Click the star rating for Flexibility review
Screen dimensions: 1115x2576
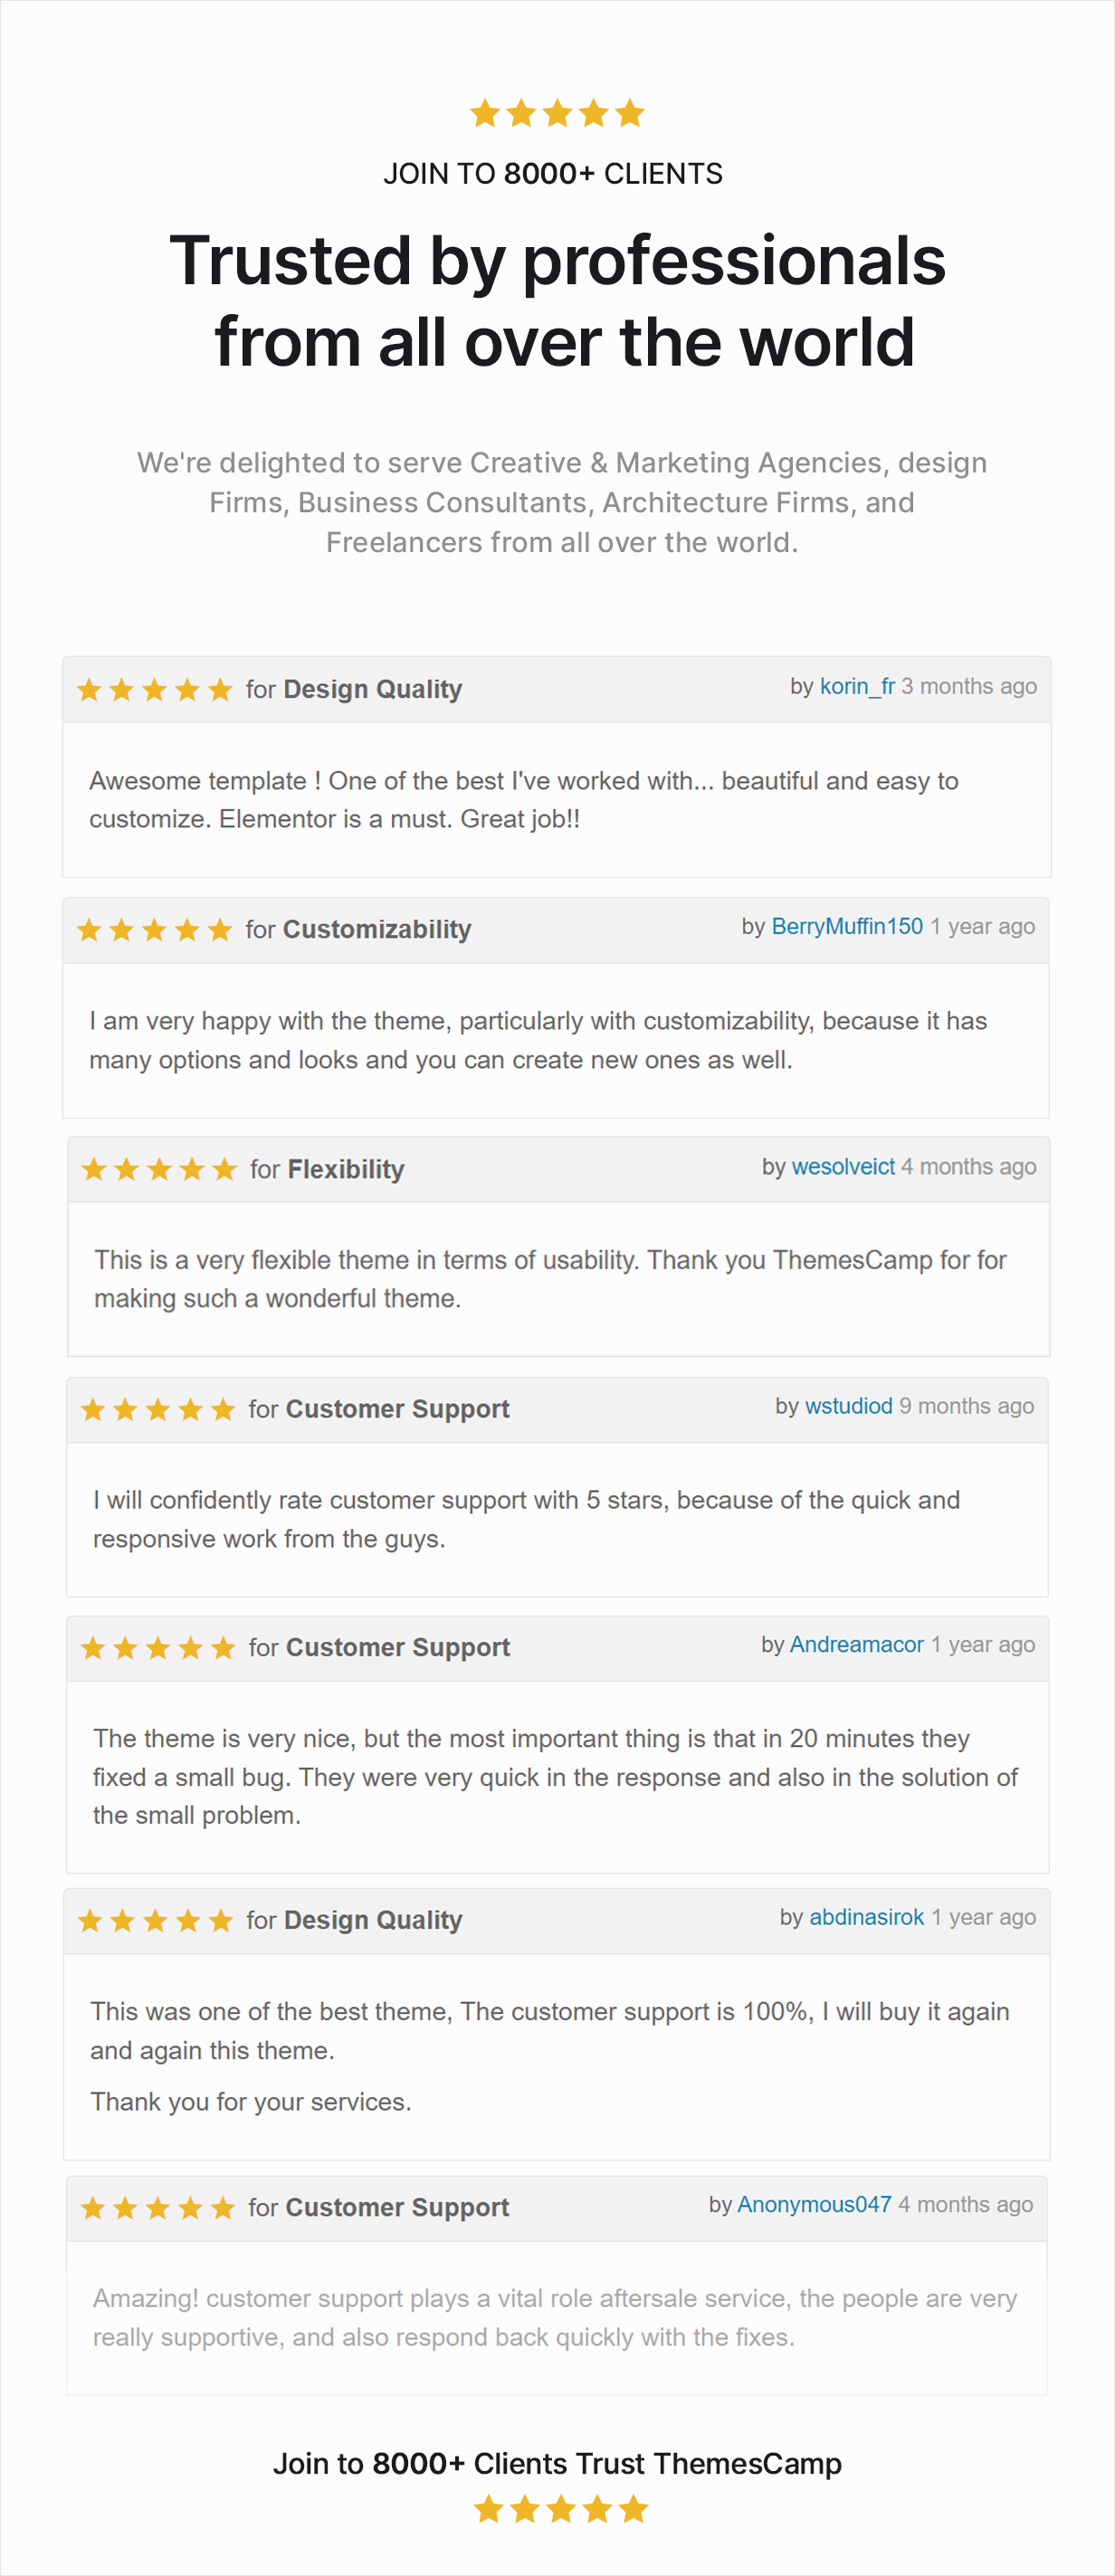point(158,1170)
